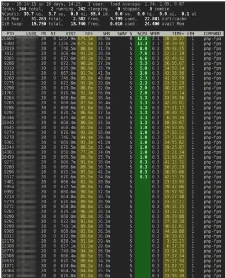Click the load average summary line
Viewport: 225px width, 278px height.
93,4
